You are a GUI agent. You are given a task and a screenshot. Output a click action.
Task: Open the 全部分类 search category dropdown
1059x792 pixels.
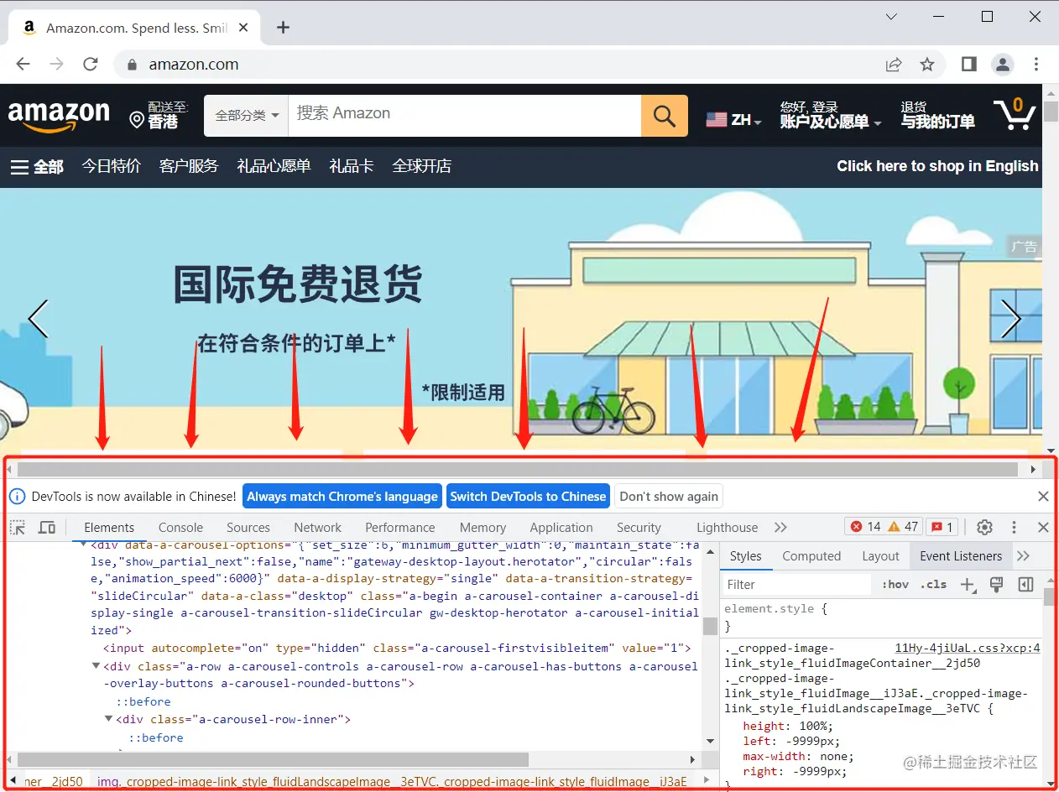pyautogui.click(x=247, y=116)
